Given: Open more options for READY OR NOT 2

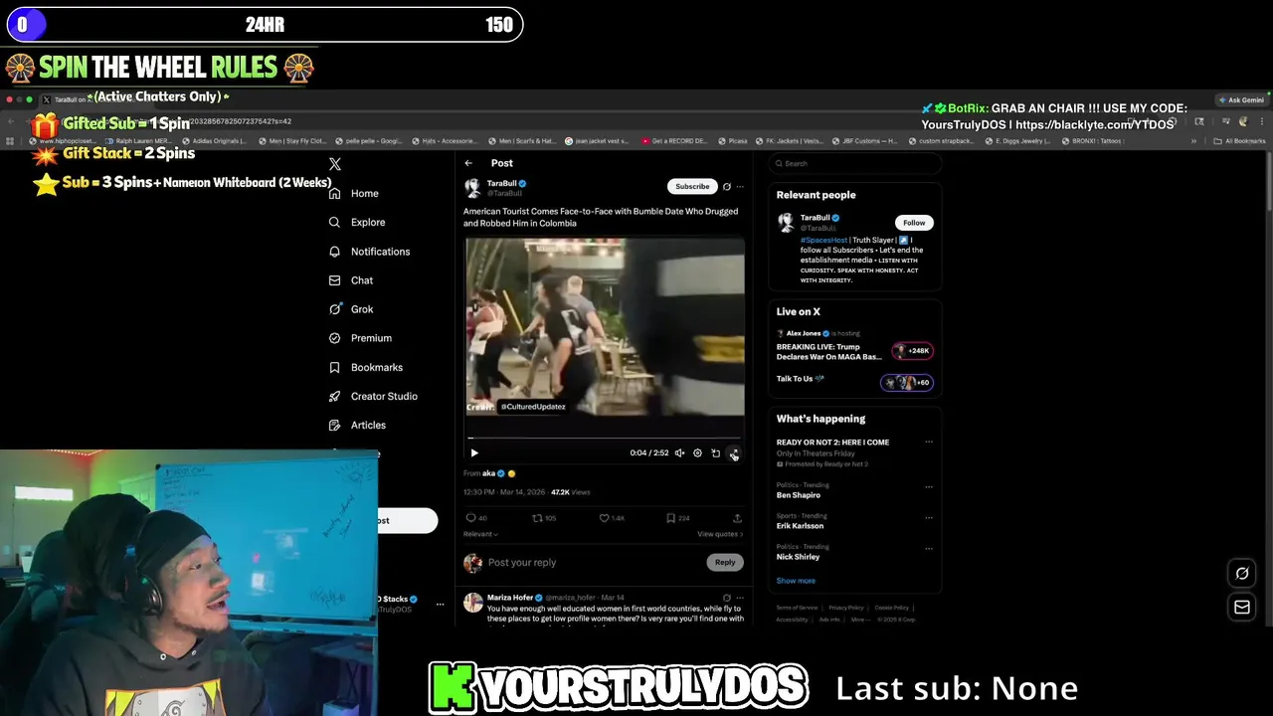Looking at the screenshot, I should pos(929,443).
